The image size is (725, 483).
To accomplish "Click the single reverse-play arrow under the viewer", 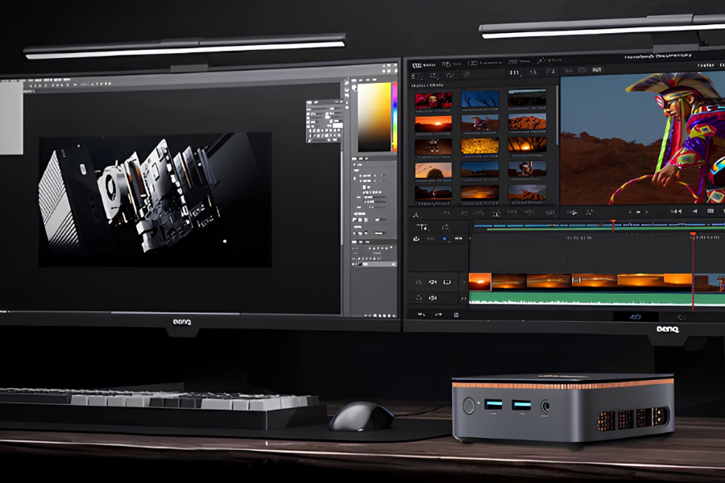I will (x=695, y=211).
